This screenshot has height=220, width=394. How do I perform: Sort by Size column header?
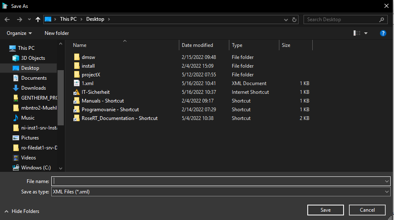286,45
